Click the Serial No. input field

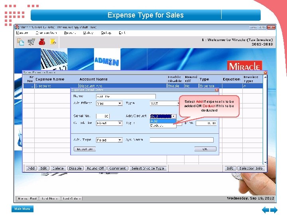[103, 116]
